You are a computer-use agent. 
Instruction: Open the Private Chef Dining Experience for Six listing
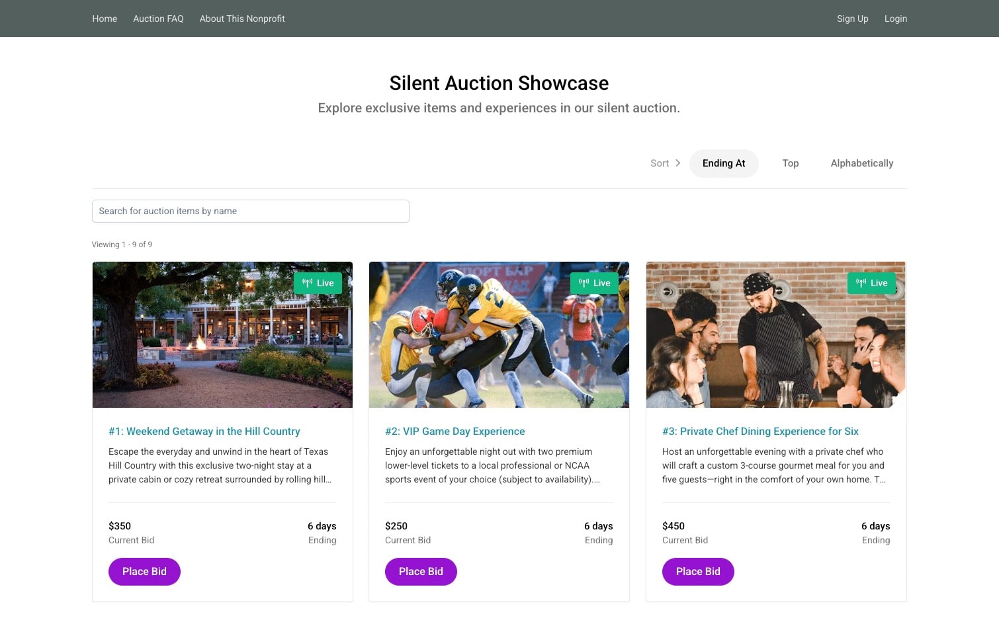760,431
